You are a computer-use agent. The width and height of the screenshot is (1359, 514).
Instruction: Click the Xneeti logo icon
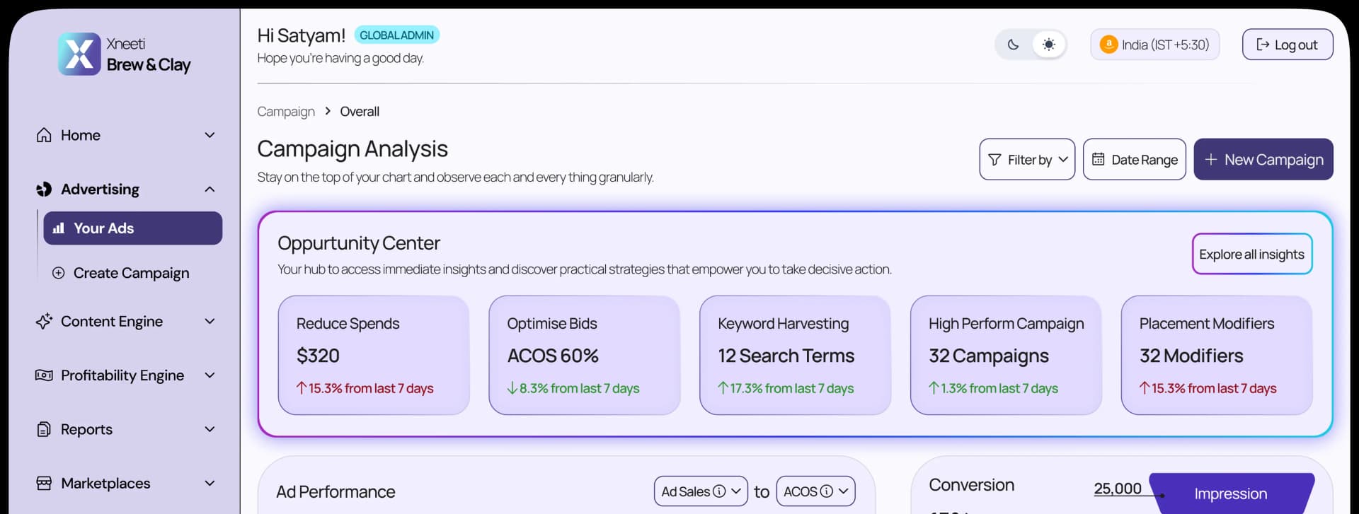click(x=79, y=54)
